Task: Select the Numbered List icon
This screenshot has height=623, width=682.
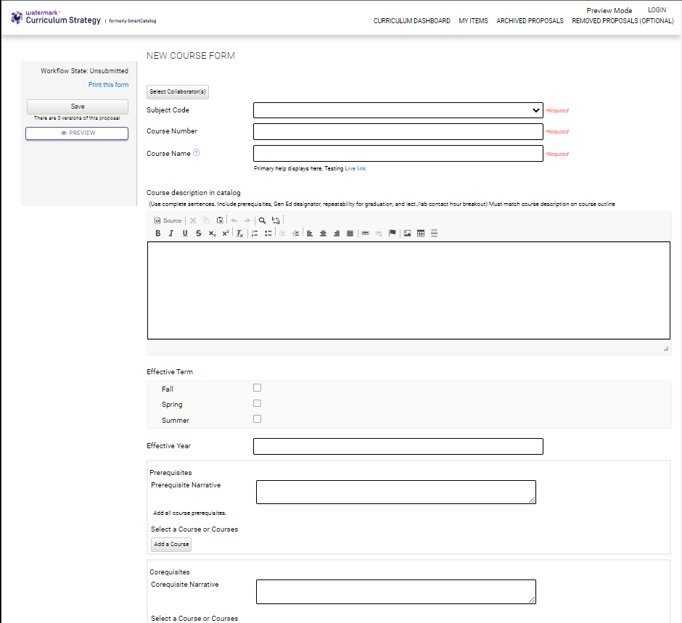Action: pyautogui.click(x=255, y=233)
